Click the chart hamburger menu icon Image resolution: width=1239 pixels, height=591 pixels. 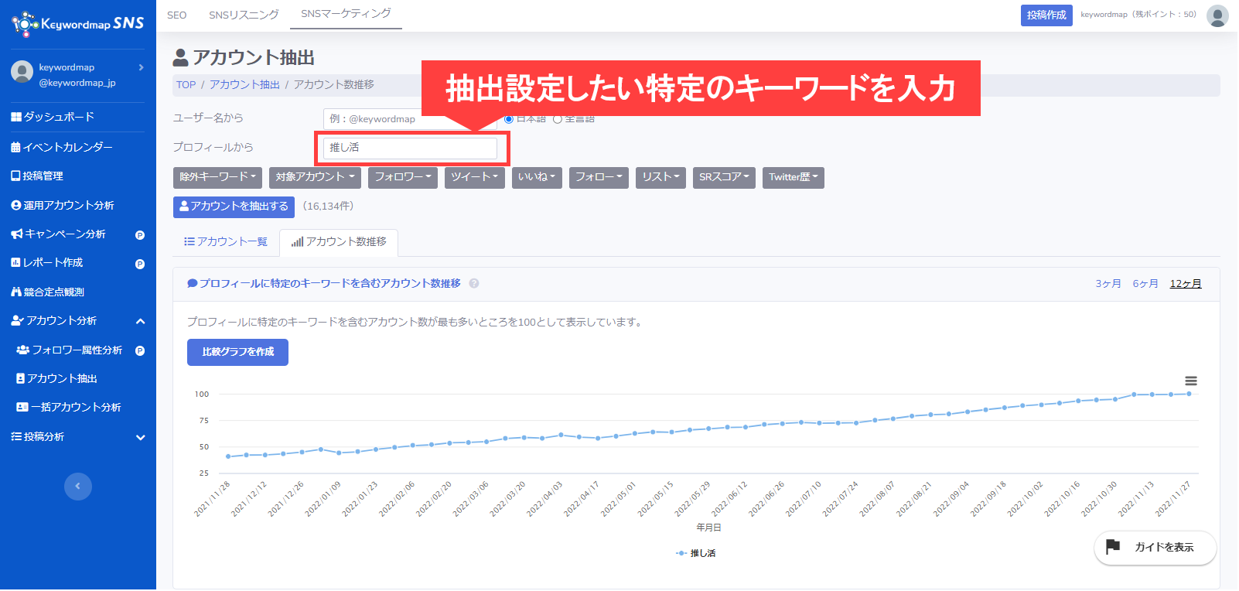[x=1191, y=381]
